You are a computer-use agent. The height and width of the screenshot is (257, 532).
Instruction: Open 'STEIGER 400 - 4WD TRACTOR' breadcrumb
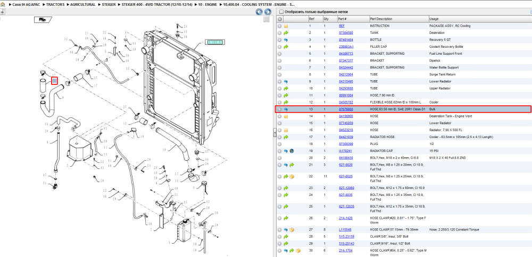click(156, 5)
